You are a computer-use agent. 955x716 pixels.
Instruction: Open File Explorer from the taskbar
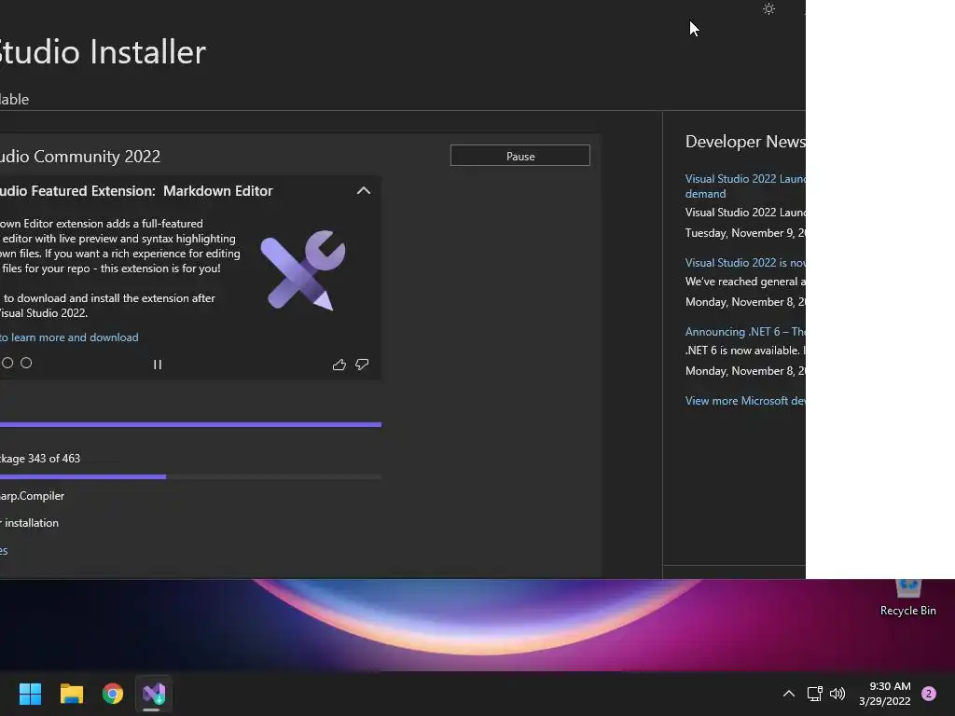(71, 694)
